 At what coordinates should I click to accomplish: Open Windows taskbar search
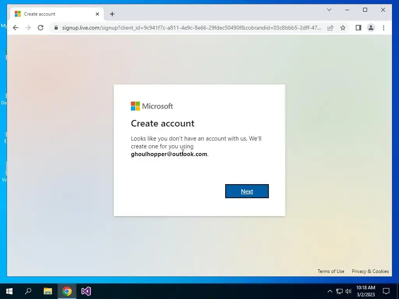28,291
